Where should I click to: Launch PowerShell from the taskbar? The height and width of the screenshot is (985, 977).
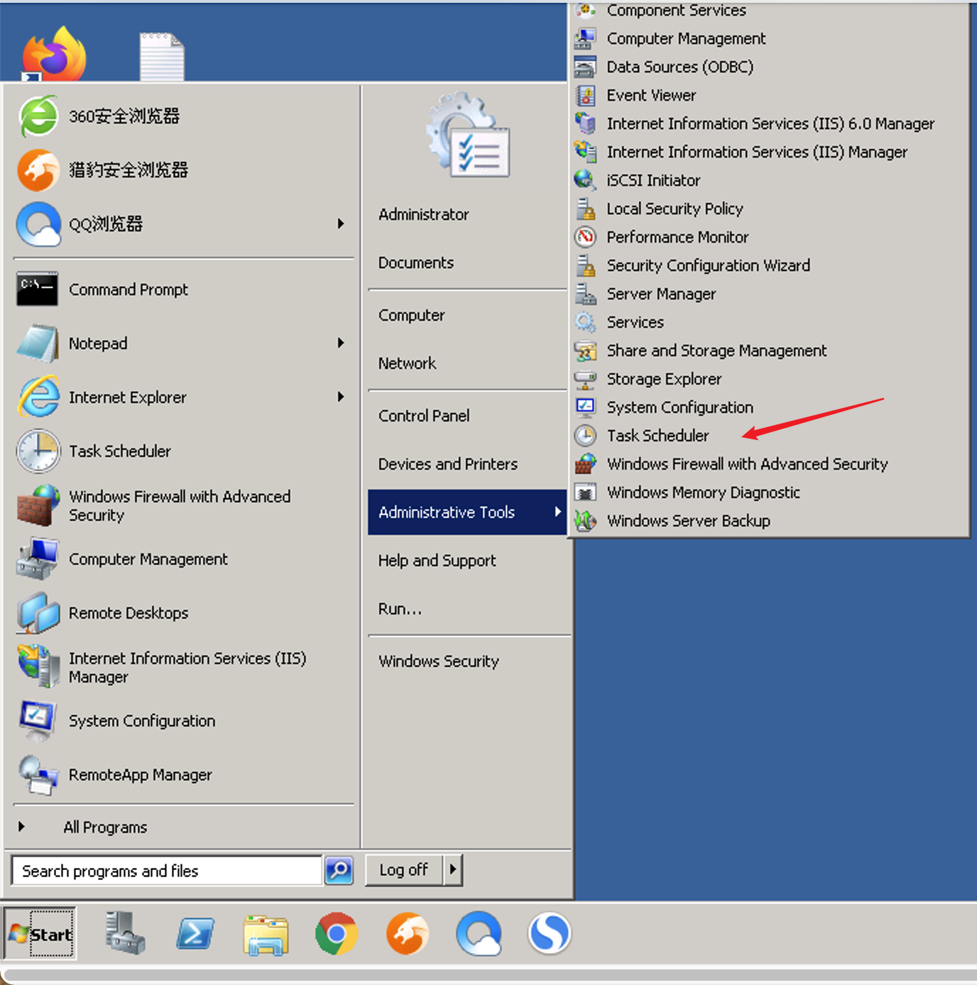(x=195, y=934)
